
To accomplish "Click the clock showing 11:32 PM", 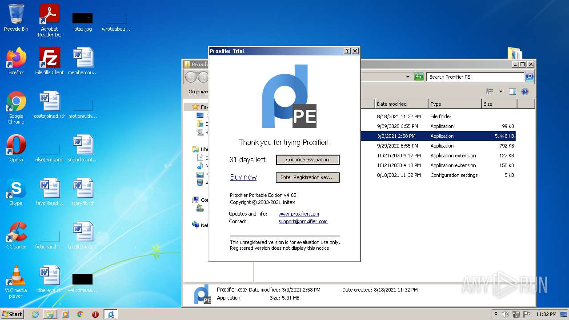I will [x=546, y=314].
